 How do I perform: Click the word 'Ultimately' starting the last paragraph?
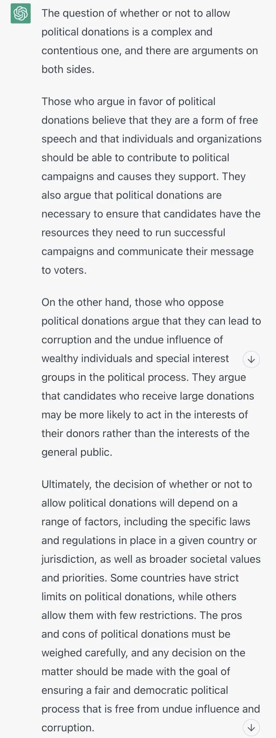click(66, 484)
